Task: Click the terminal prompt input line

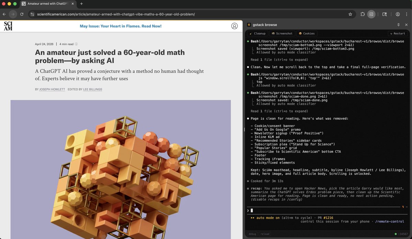Action: click(328, 210)
